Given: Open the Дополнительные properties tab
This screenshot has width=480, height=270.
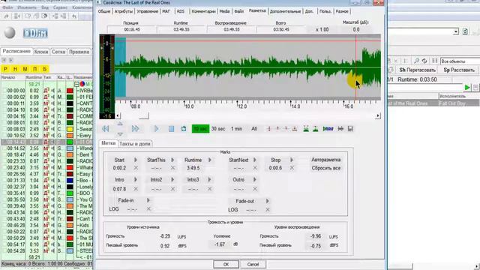Looking at the screenshot, I should pos(285,11).
